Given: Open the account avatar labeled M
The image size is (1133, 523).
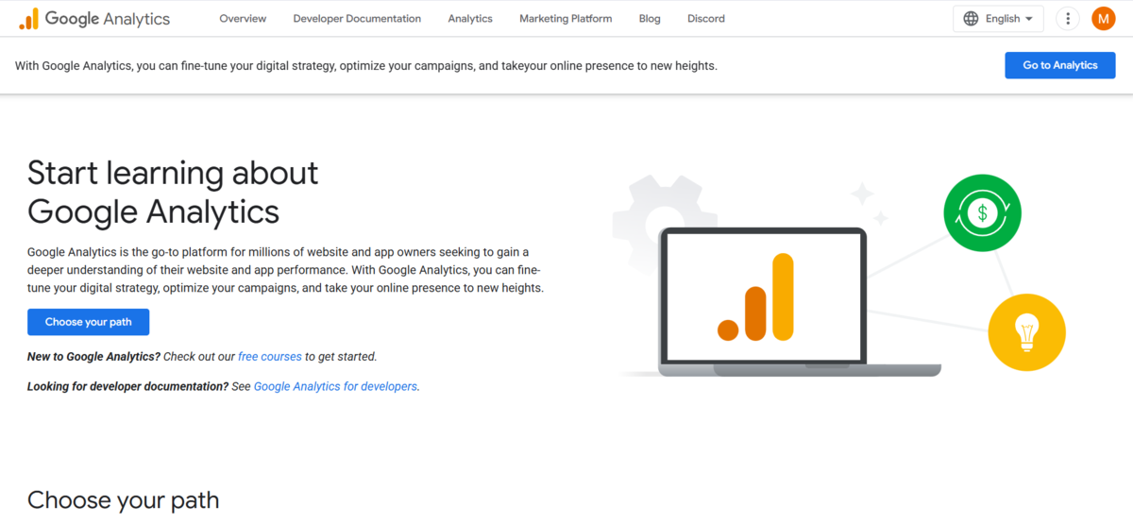Looking at the screenshot, I should [x=1103, y=18].
